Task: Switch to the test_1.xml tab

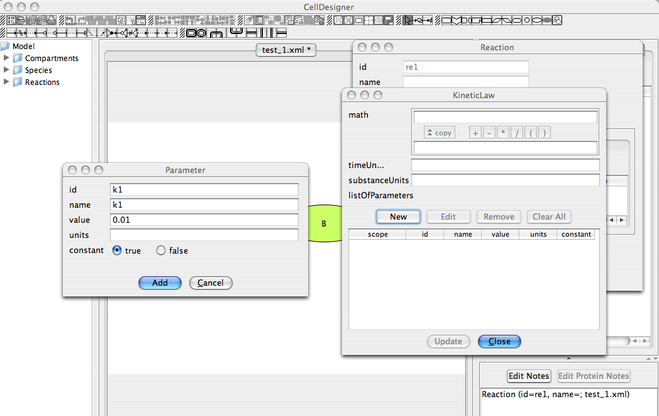Action: point(286,50)
